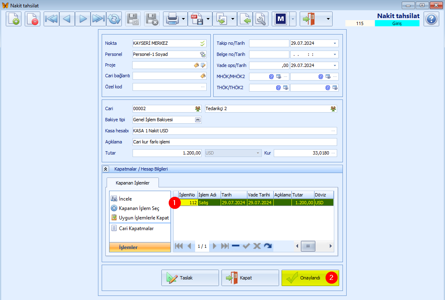Click the exit door icon in the toolbar
Viewport: 445px width, 300px height.
(309, 19)
